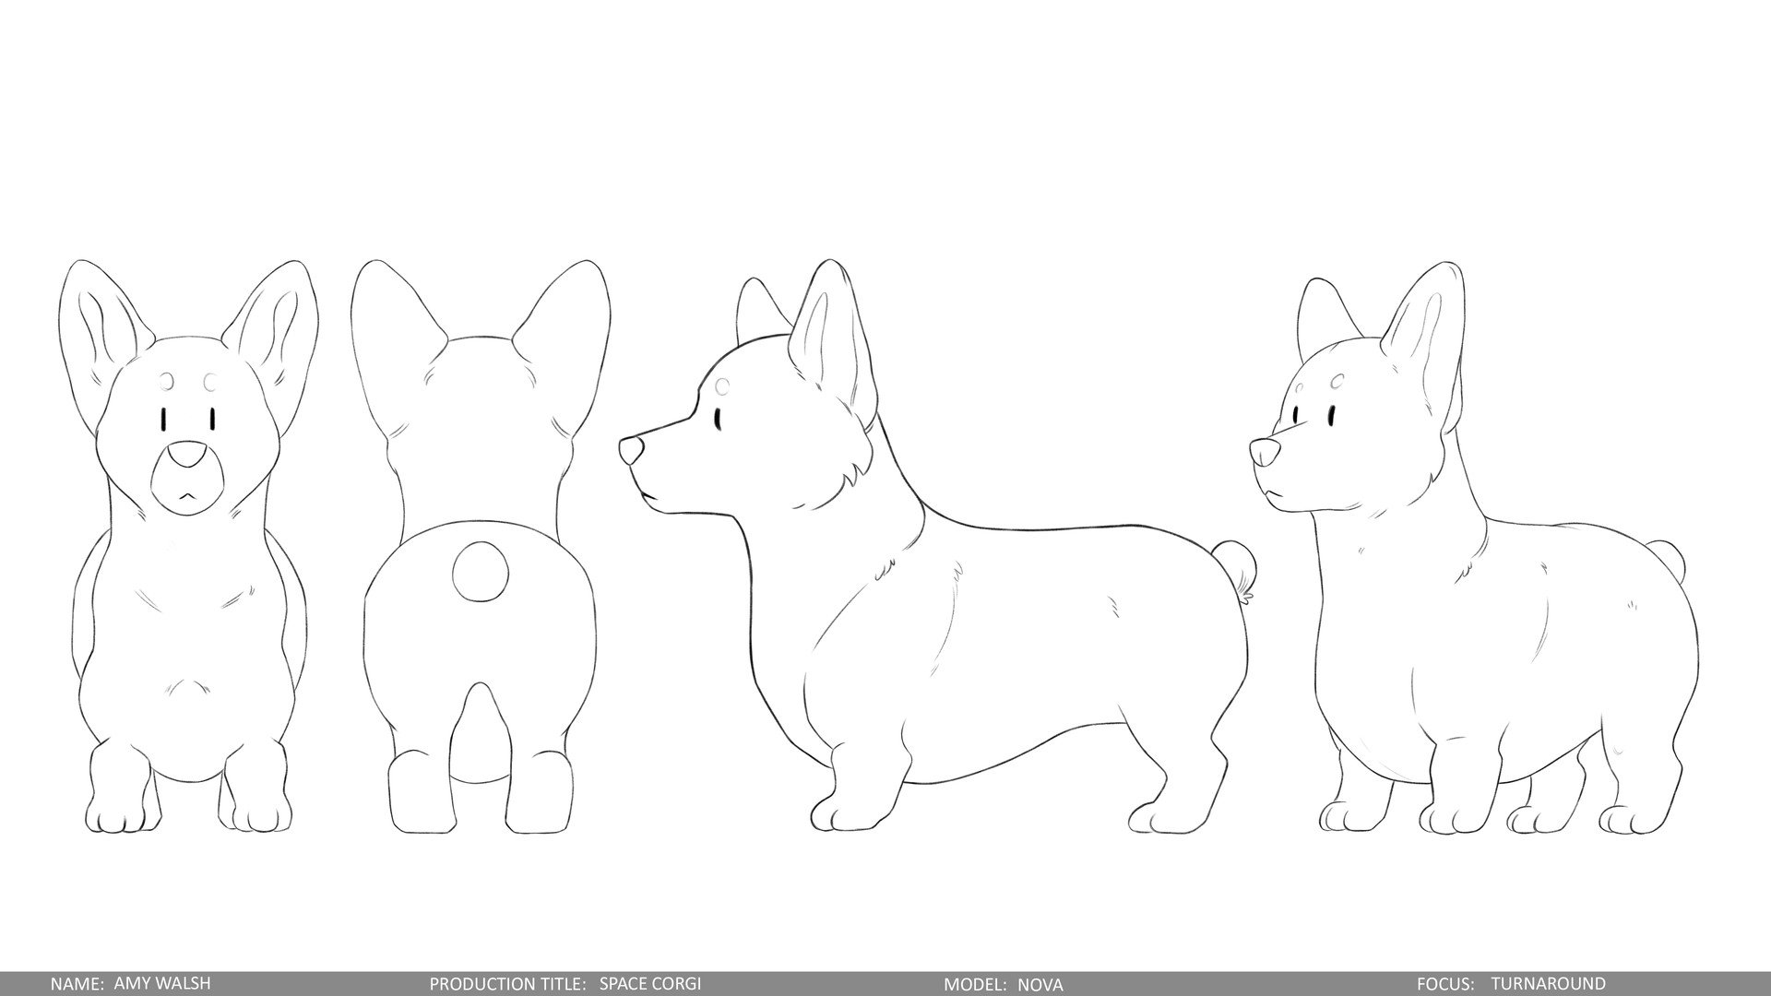Click the AMY WALSH name text

[161, 983]
